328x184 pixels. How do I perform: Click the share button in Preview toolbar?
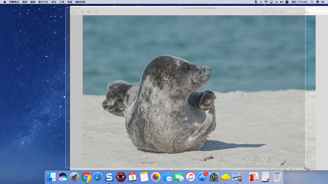pyautogui.click(x=97, y=12)
